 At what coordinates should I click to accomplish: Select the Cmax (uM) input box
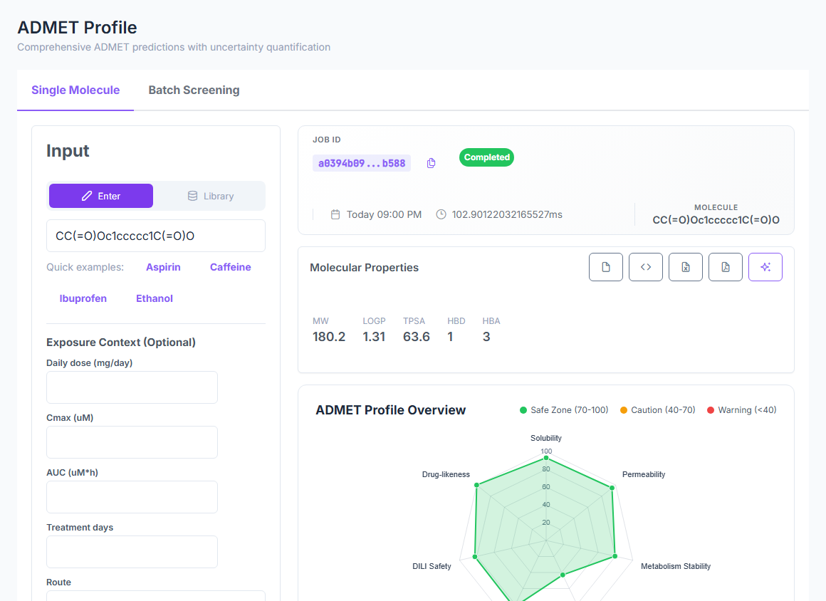(x=132, y=442)
